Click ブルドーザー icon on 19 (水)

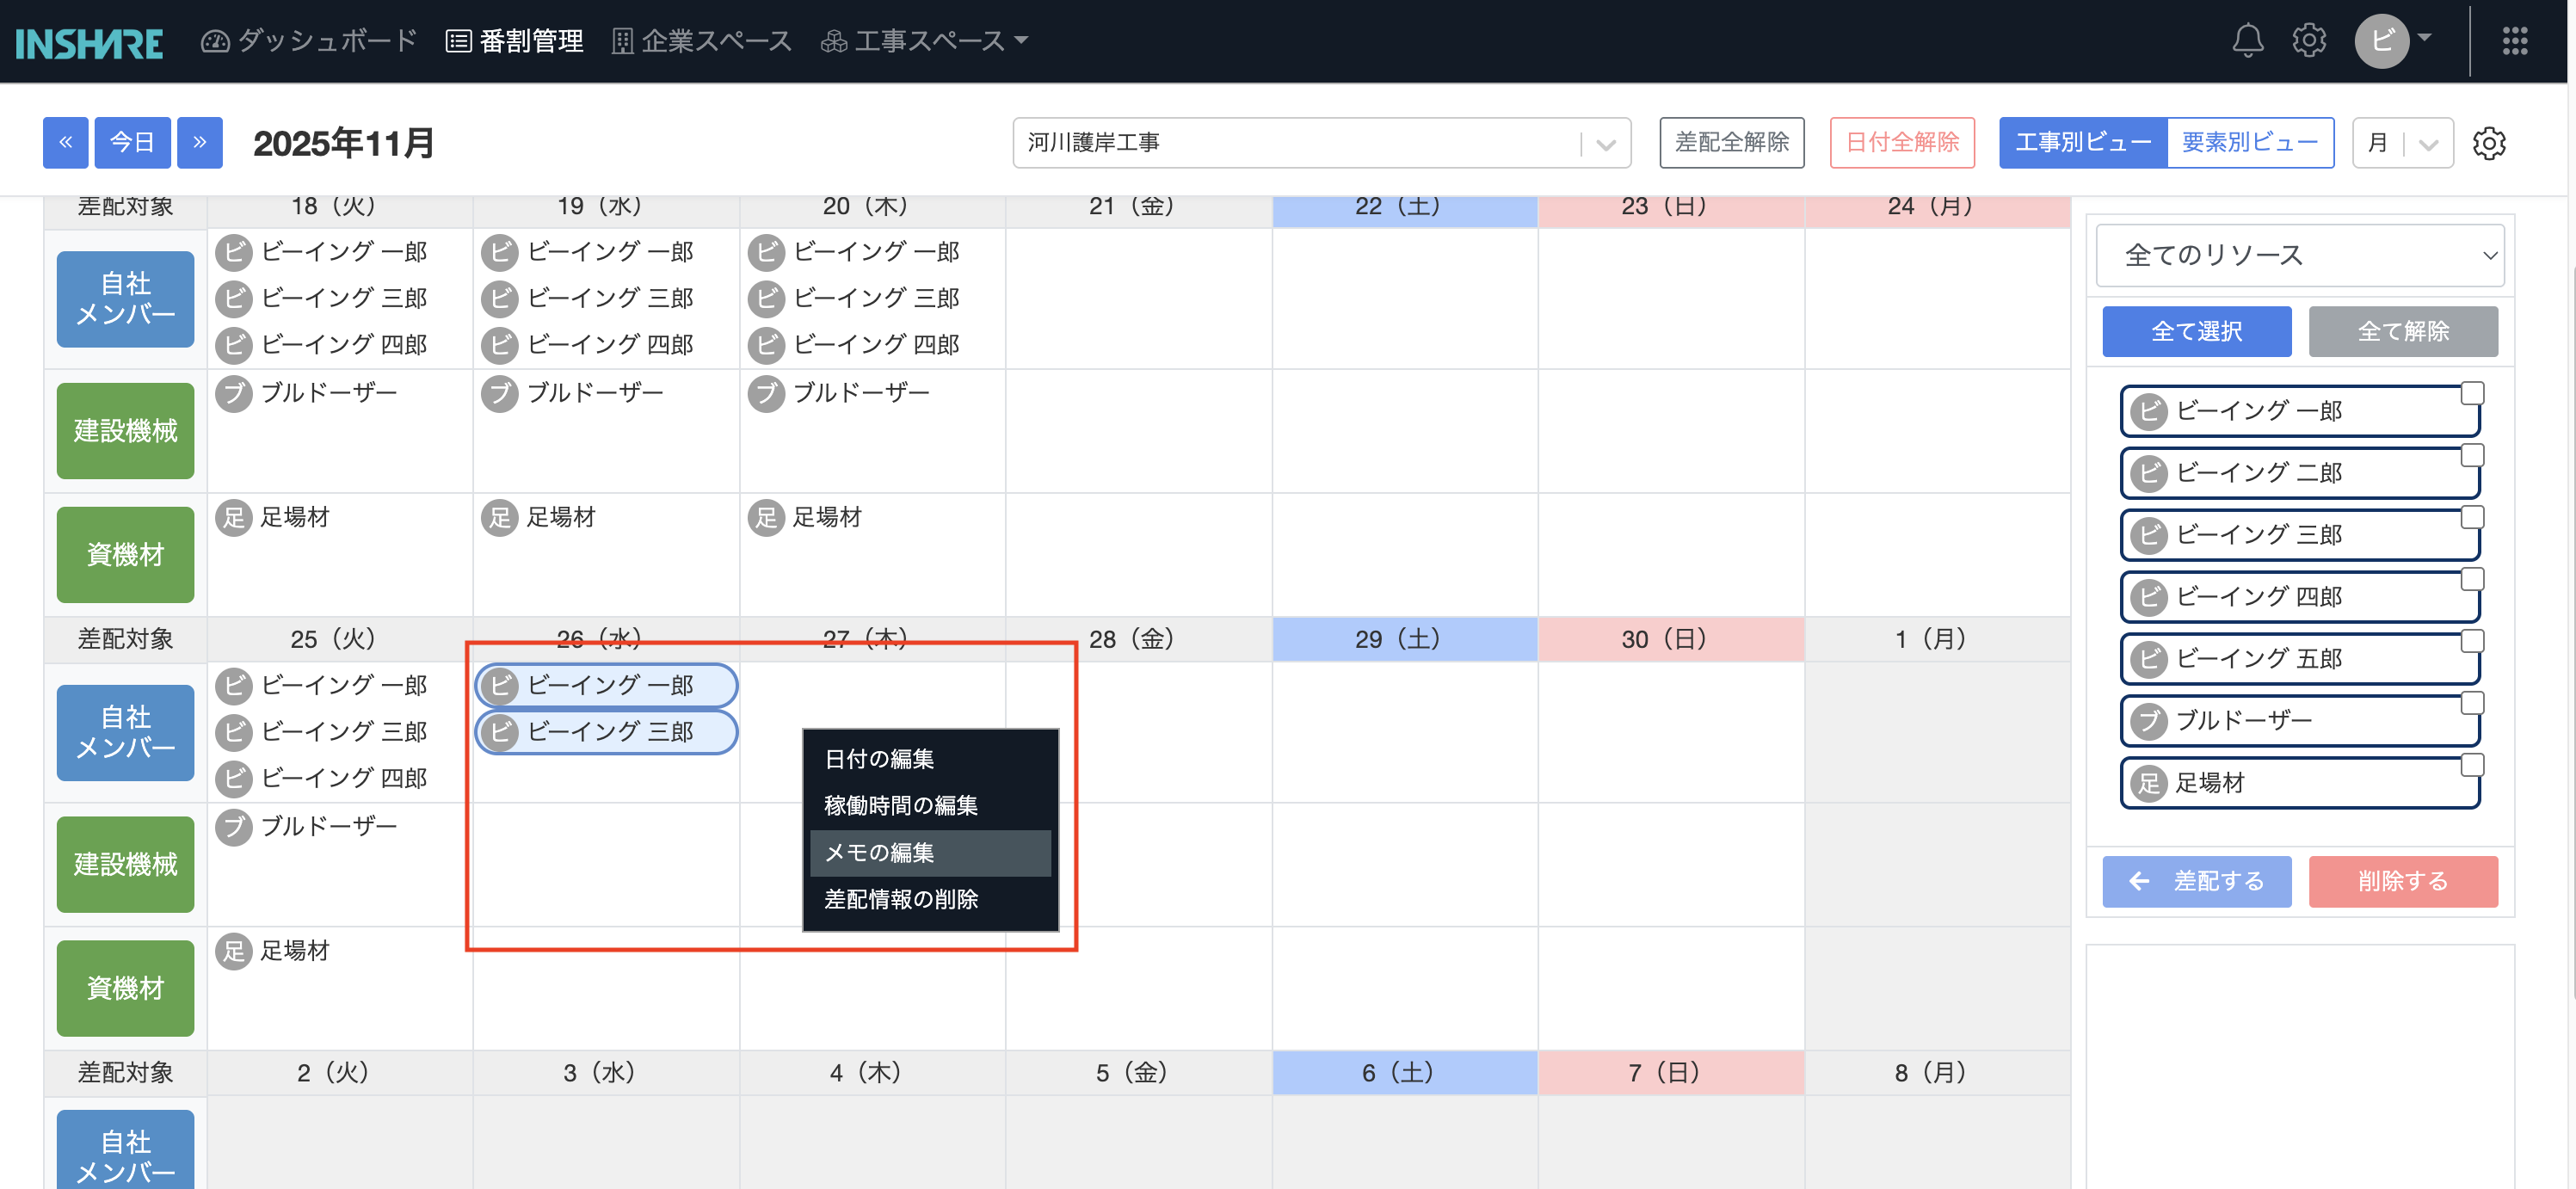(x=500, y=393)
